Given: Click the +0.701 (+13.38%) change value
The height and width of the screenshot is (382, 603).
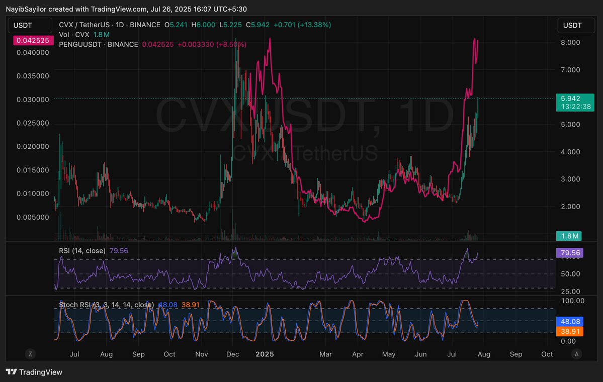Looking at the screenshot, I should point(302,25).
